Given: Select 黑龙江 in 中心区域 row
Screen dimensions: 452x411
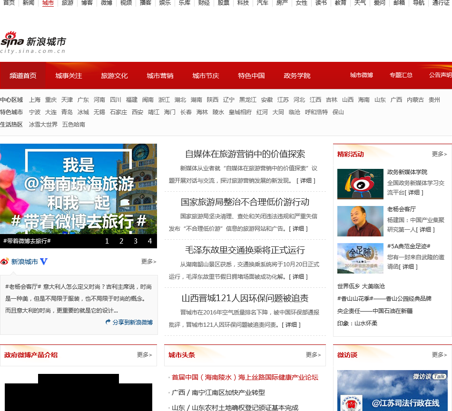Looking at the screenshot, I should click(x=247, y=100).
